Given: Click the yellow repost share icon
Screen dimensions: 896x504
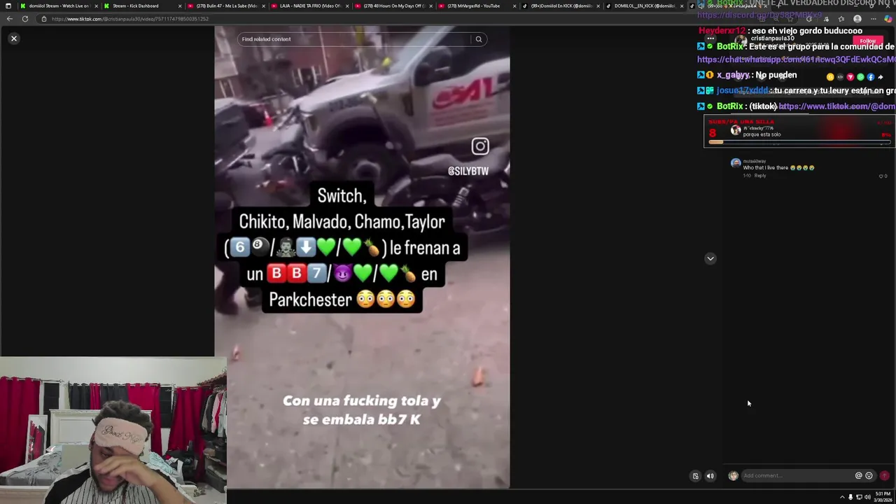Looking at the screenshot, I should [x=830, y=77].
